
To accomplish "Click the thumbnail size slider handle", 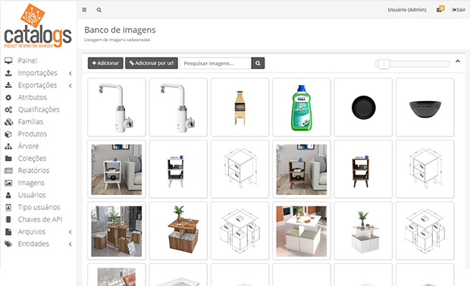I will pos(384,64).
